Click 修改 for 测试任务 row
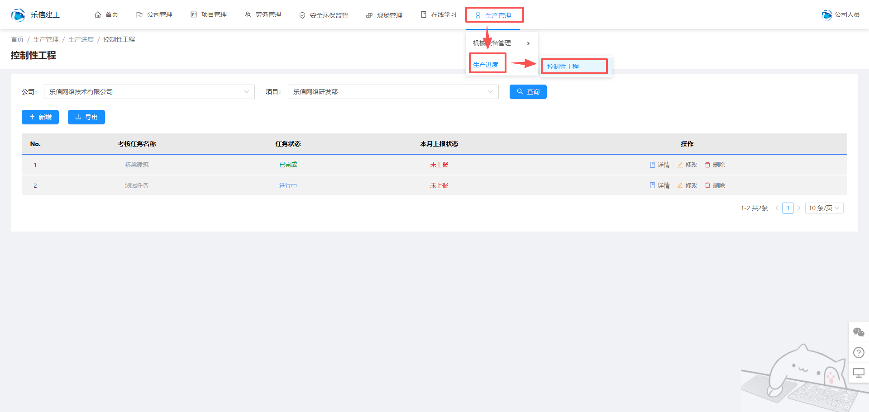The height and width of the screenshot is (412, 869). point(687,185)
